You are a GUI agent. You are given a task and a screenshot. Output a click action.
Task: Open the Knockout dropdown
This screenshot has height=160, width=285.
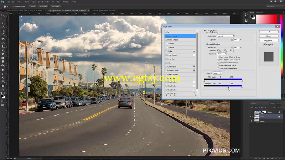tap(222, 54)
